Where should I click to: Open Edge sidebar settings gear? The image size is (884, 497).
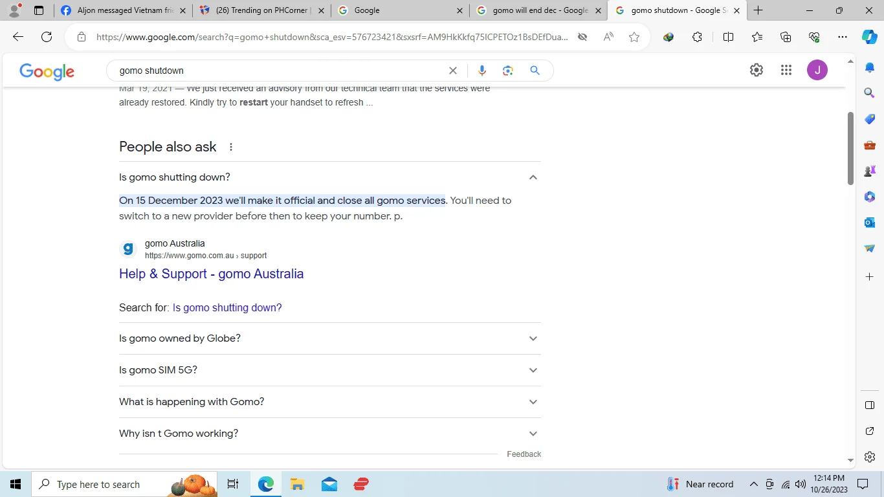pyautogui.click(x=870, y=457)
